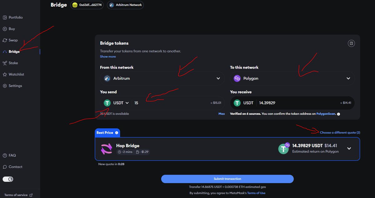
Task: Click the 25 USDT is available text
Action: (x=114, y=114)
